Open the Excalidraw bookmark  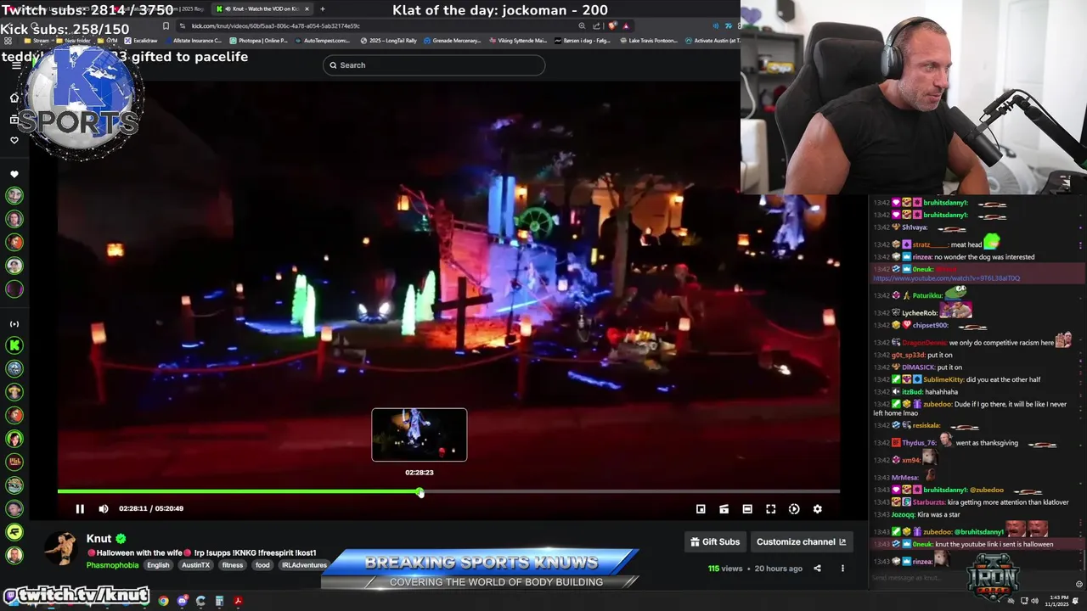[140, 41]
